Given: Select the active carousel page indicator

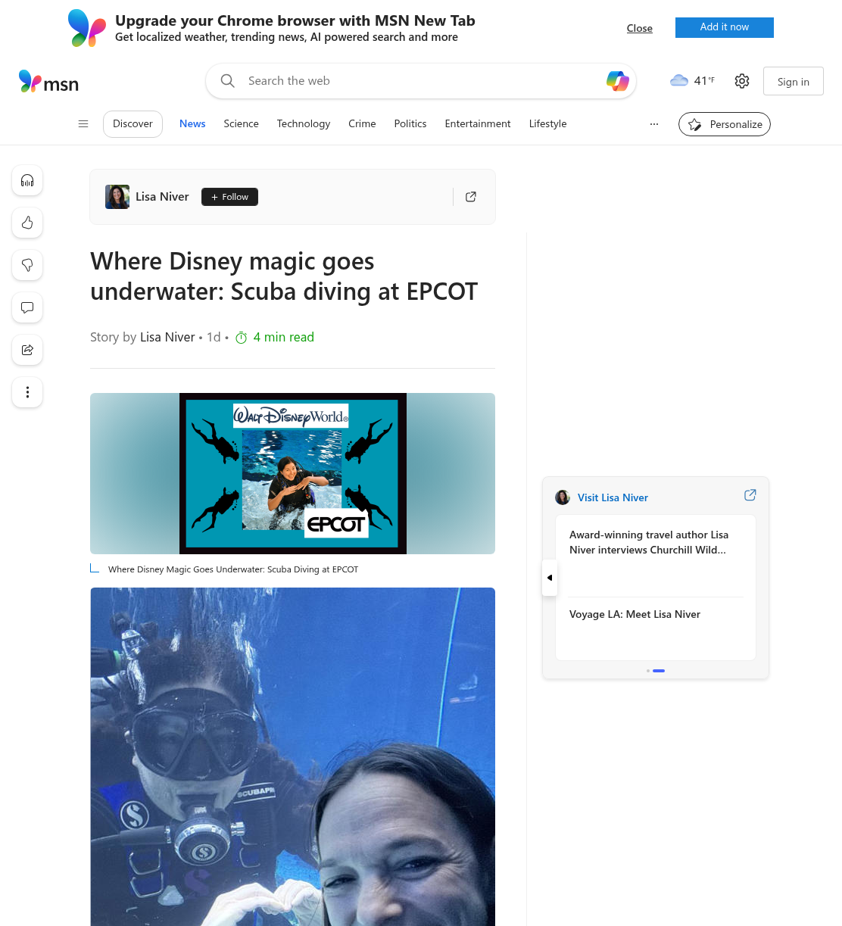Looking at the screenshot, I should click(659, 671).
